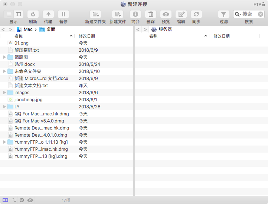
Task: Sort server files by 修改日期 column
Action: [x=234, y=36]
